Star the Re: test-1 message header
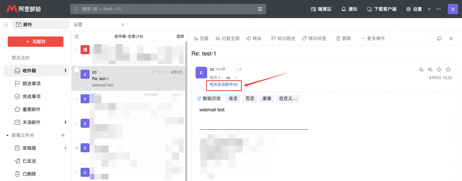 (x=448, y=69)
